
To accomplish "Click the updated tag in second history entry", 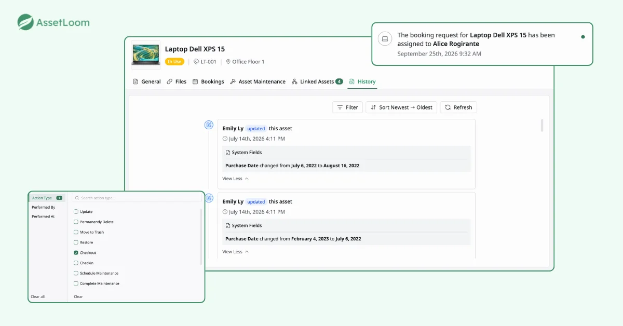I will click(x=256, y=202).
